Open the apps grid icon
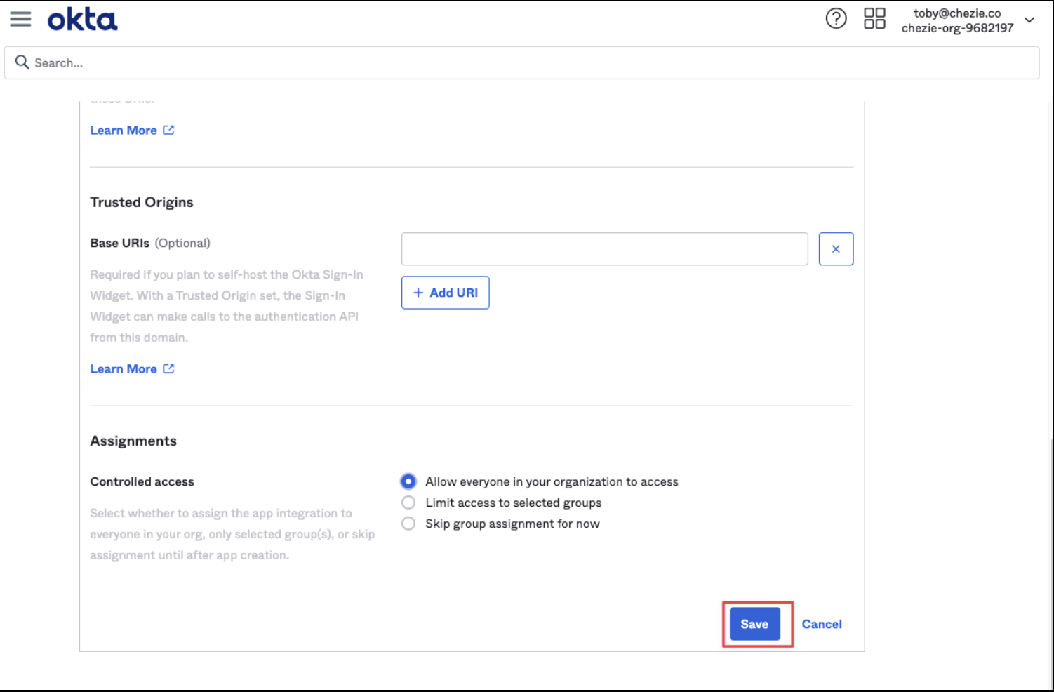The width and height of the screenshot is (1054, 692). tap(874, 19)
